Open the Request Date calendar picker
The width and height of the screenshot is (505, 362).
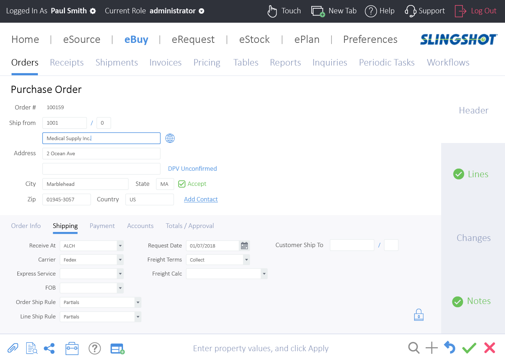[x=244, y=246]
